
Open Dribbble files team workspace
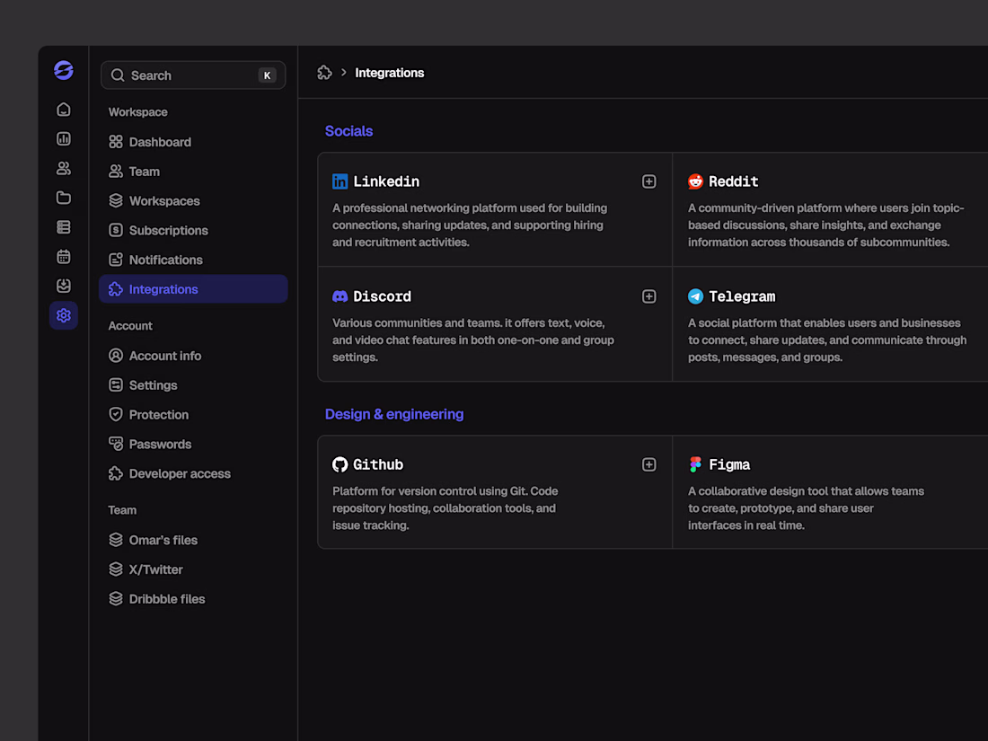pyautogui.click(x=166, y=599)
